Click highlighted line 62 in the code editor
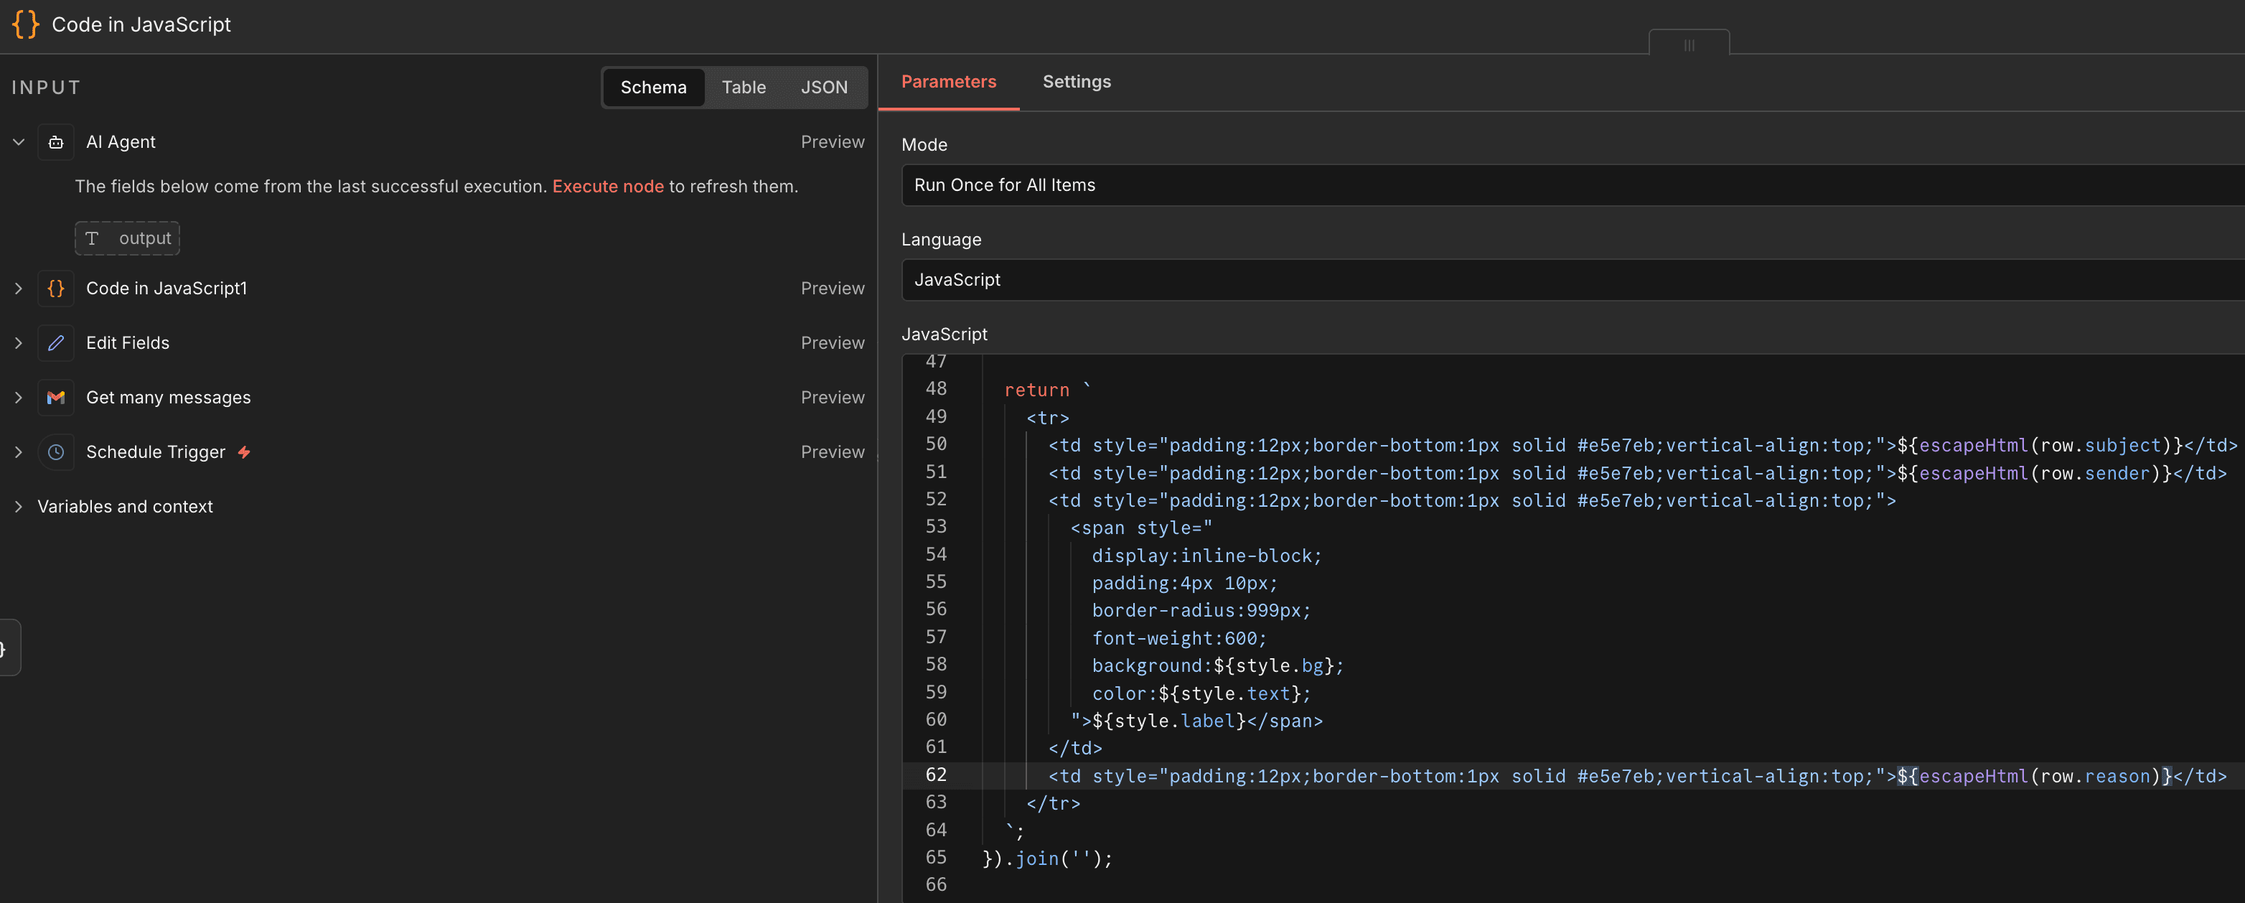The image size is (2245, 903). tap(1481, 775)
